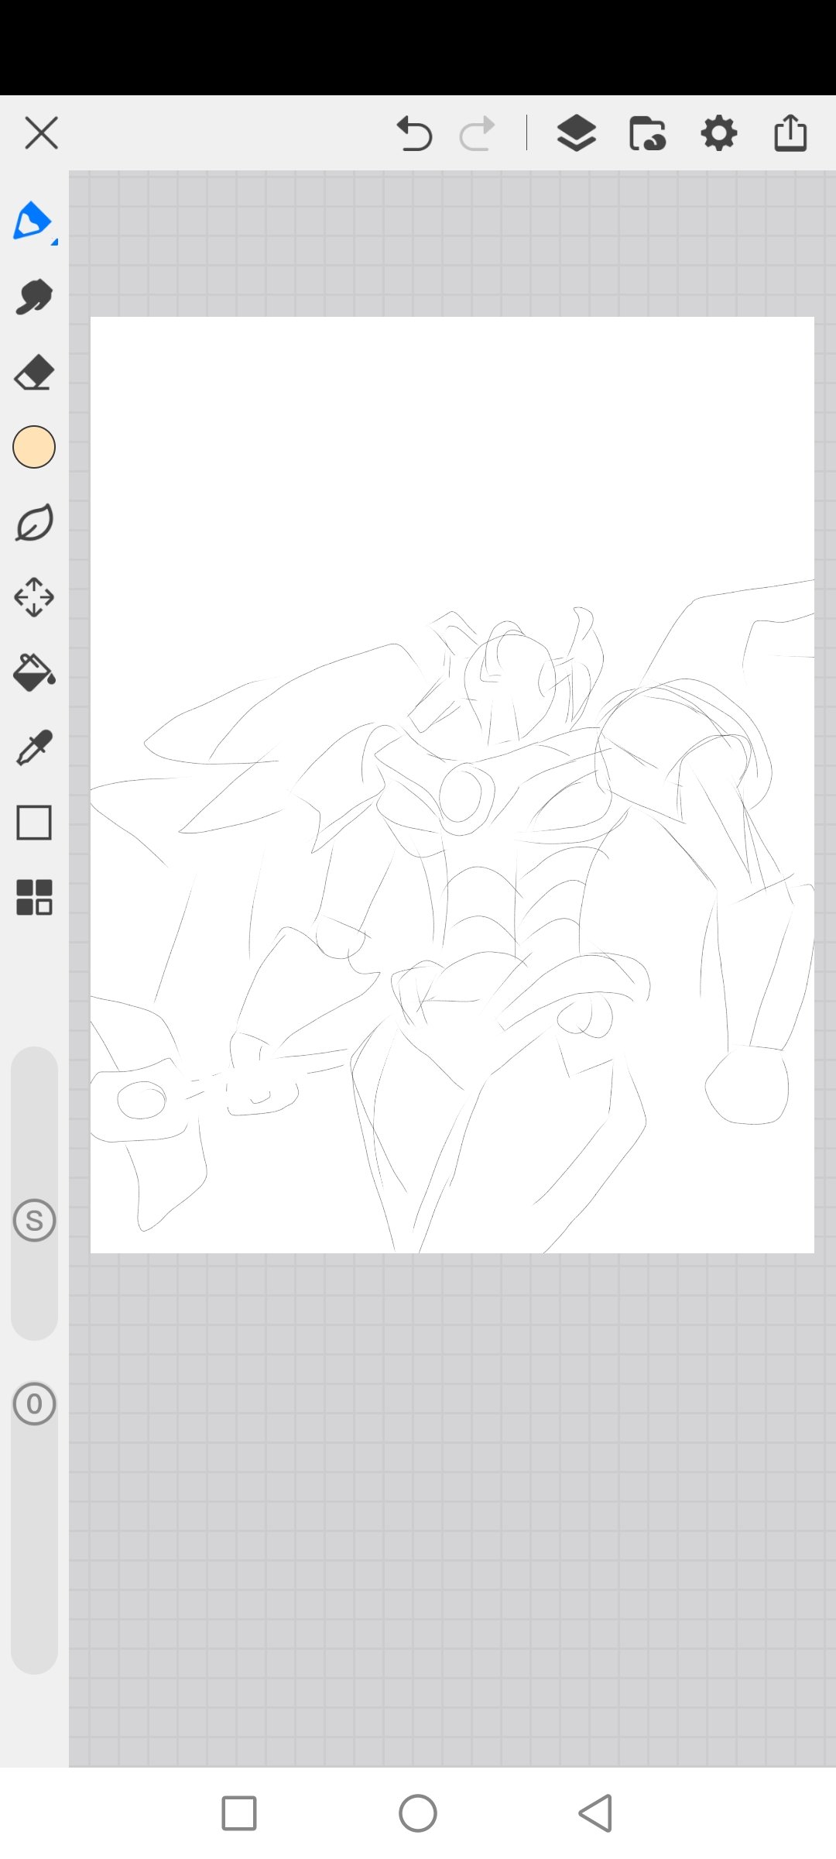Select the smudge tool
This screenshot has height=1859, width=836.
[x=34, y=297]
